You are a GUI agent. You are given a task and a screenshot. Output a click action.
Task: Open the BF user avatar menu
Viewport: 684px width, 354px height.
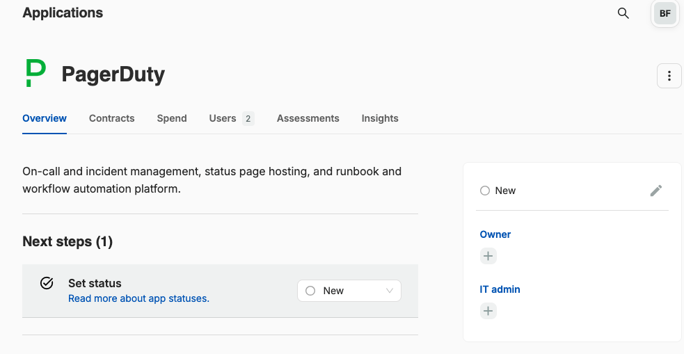tap(665, 13)
